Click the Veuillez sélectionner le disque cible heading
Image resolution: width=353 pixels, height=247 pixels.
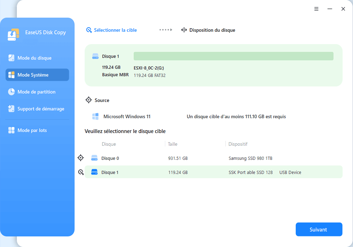(125, 131)
